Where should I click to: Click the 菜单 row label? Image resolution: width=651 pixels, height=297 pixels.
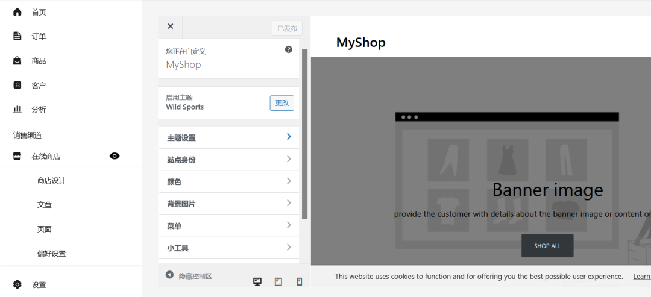click(x=174, y=226)
